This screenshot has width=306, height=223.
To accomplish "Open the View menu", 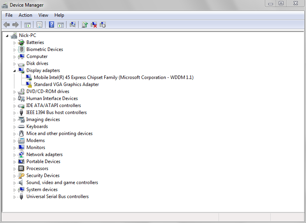I will pyautogui.click(x=43, y=15).
